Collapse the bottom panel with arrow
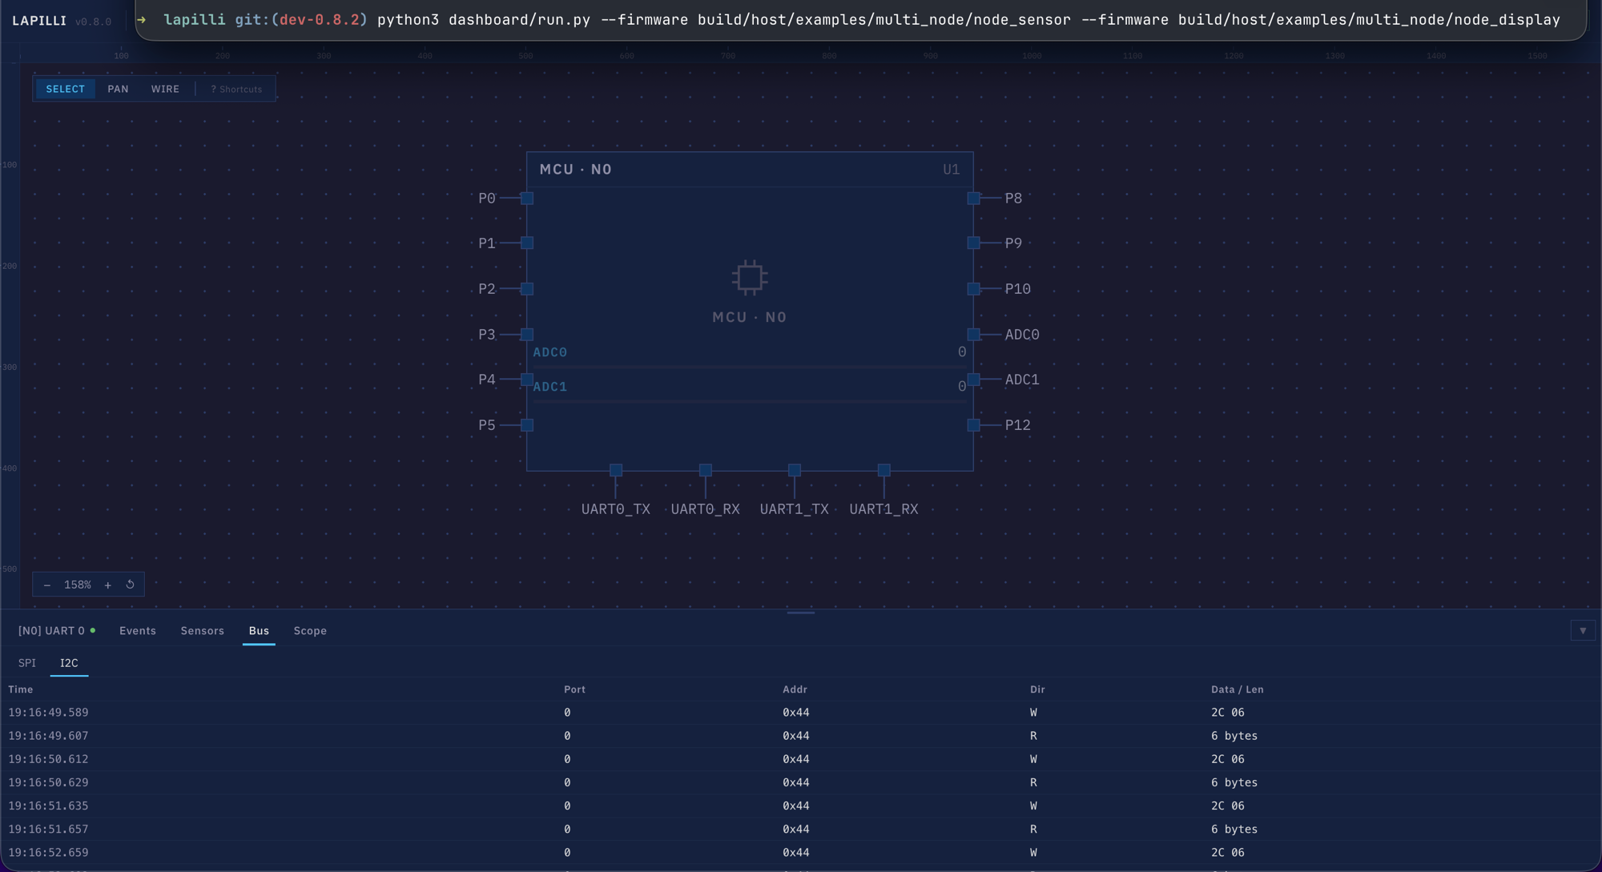Image resolution: width=1602 pixels, height=872 pixels. click(x=1583, y=631)
